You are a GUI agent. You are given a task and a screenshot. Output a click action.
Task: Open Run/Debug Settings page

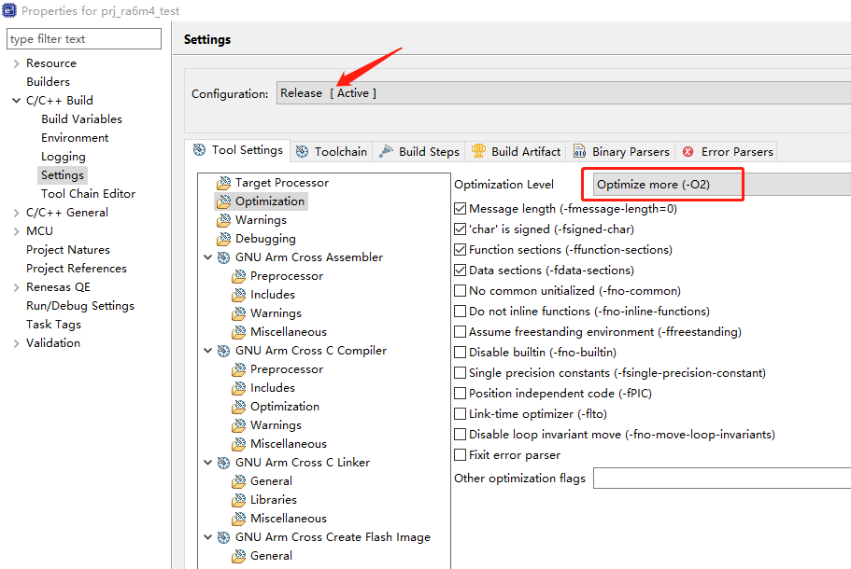(x=80, y=306)
